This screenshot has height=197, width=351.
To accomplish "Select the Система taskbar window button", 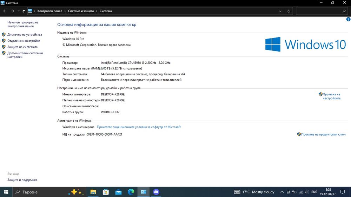I will tap(144, 192).
